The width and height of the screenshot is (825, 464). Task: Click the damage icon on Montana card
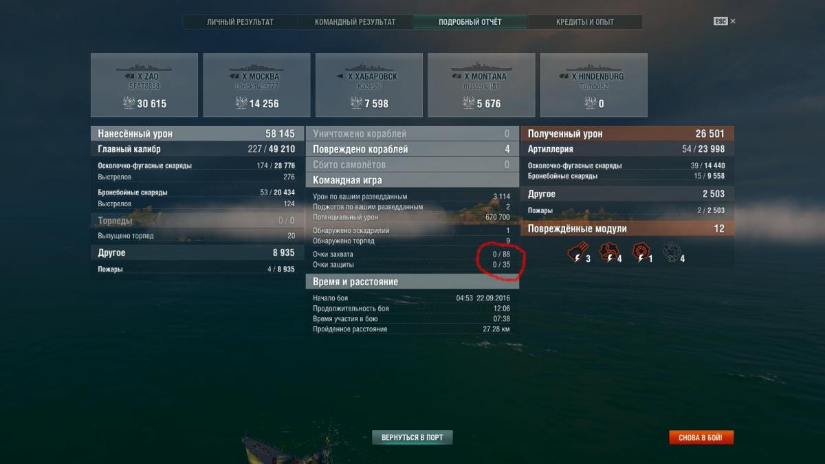click(470, 103)
